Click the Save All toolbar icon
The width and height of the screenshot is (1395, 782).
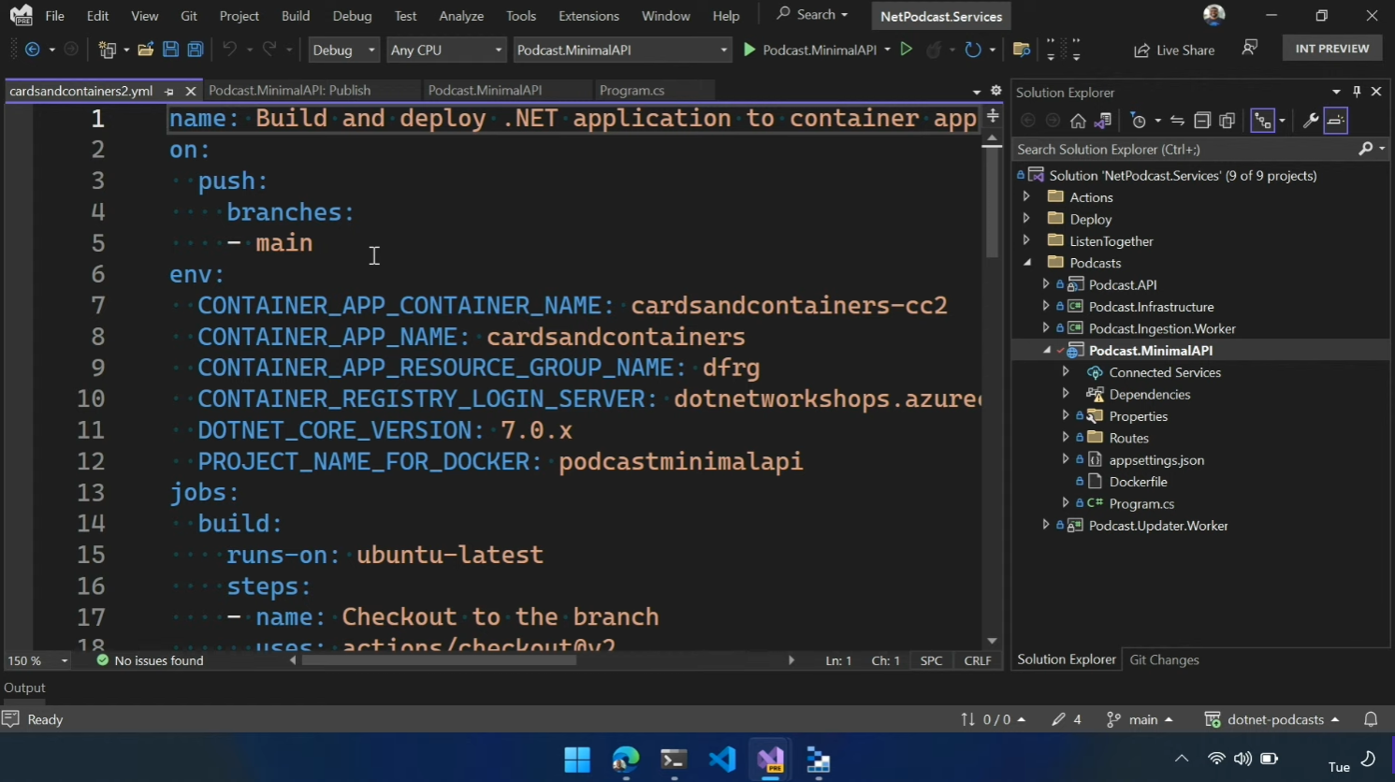pyautogui.click(x=196, y=50)
